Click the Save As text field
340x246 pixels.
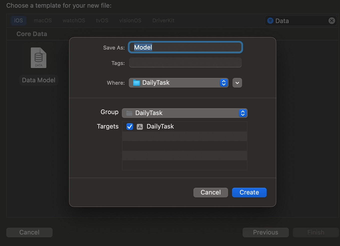(x=185, y=47)
